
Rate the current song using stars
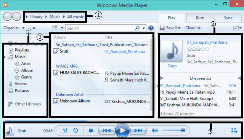198,49
